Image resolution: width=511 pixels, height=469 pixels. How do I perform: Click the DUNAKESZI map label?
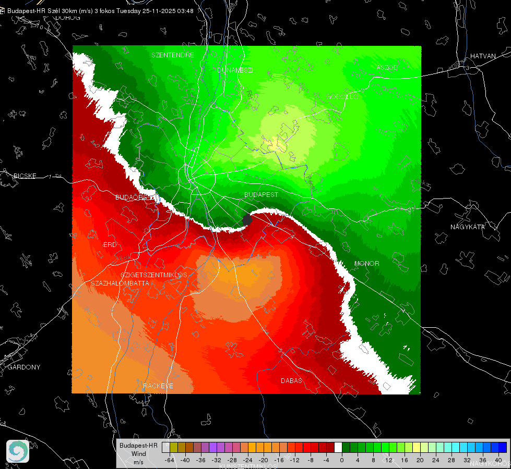pyautogui.click(x=235, y=70)
